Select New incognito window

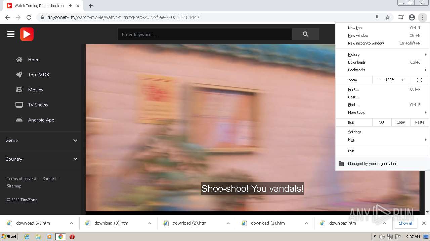coord(383,43)
